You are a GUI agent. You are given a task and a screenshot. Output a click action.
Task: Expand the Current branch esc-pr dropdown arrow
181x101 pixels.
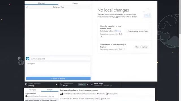click(88, 84)
